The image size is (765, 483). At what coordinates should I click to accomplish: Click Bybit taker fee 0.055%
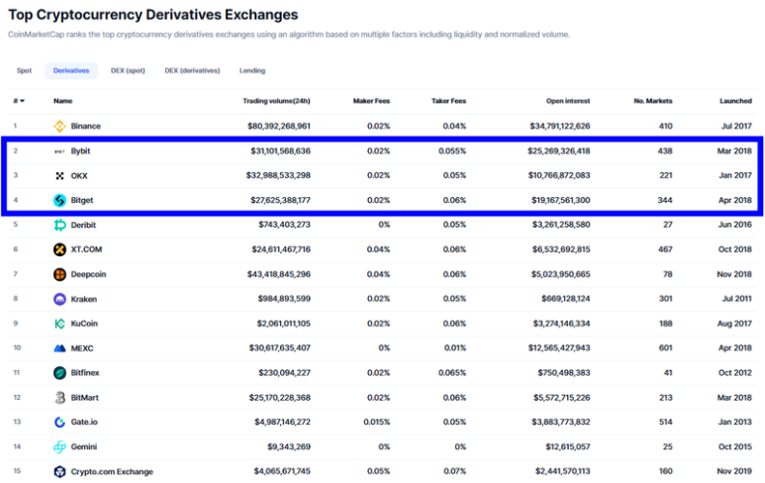point(452,151)
